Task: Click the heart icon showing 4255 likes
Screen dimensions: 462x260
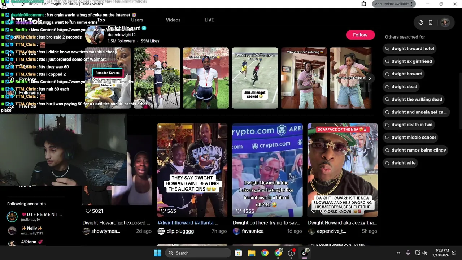Action: [x=238, y=211]
